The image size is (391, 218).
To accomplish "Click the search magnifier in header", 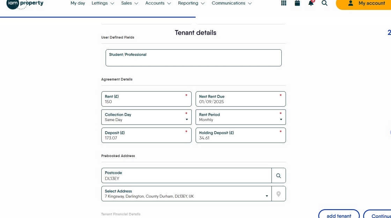I will (324, 3).
